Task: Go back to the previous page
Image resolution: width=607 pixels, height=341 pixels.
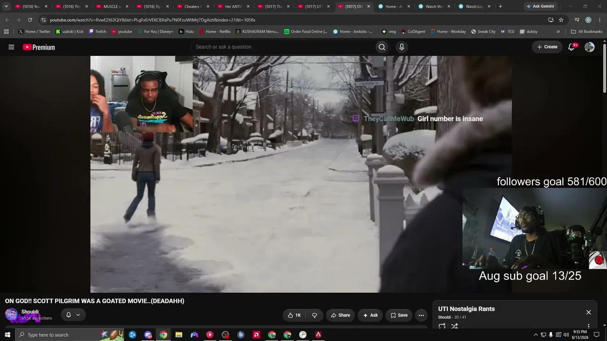Action: click(x=7, y=20)
